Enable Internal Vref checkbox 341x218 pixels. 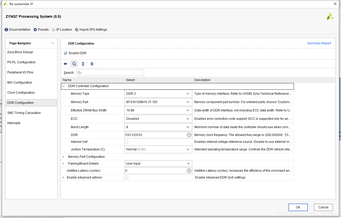point(126,142)
